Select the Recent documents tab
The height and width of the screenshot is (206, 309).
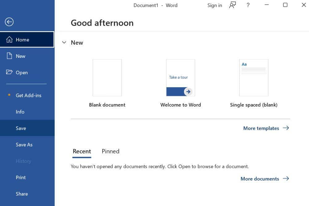tap(82, 151)
